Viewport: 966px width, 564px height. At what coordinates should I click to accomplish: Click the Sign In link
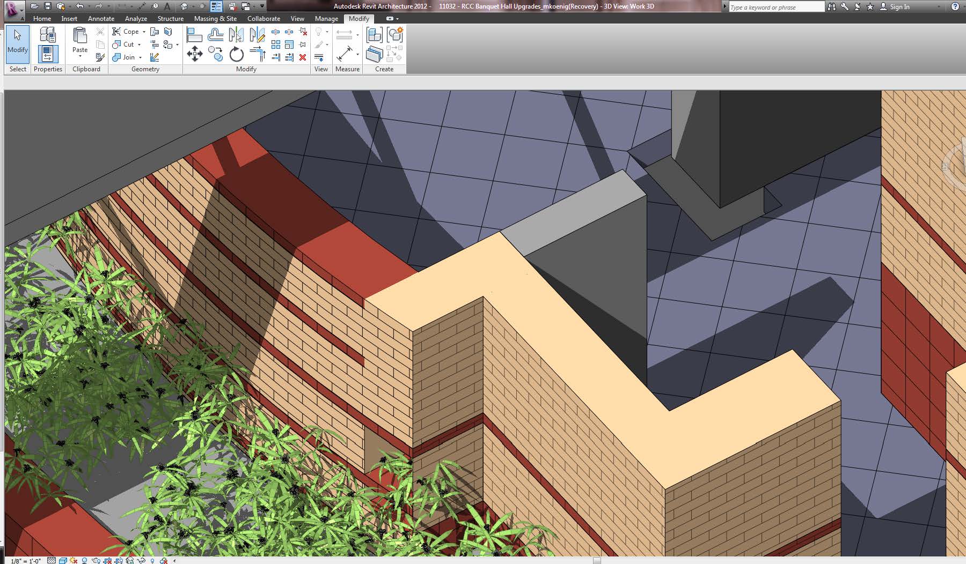click(x=899, y=7)
